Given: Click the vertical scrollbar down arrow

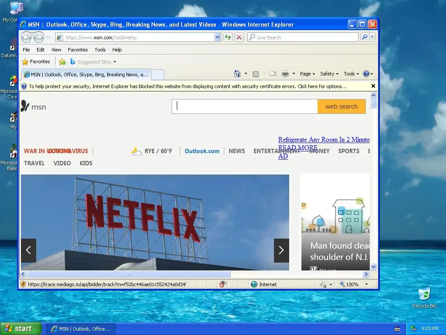Looking at the screenshot, I should tap(373, 267).
